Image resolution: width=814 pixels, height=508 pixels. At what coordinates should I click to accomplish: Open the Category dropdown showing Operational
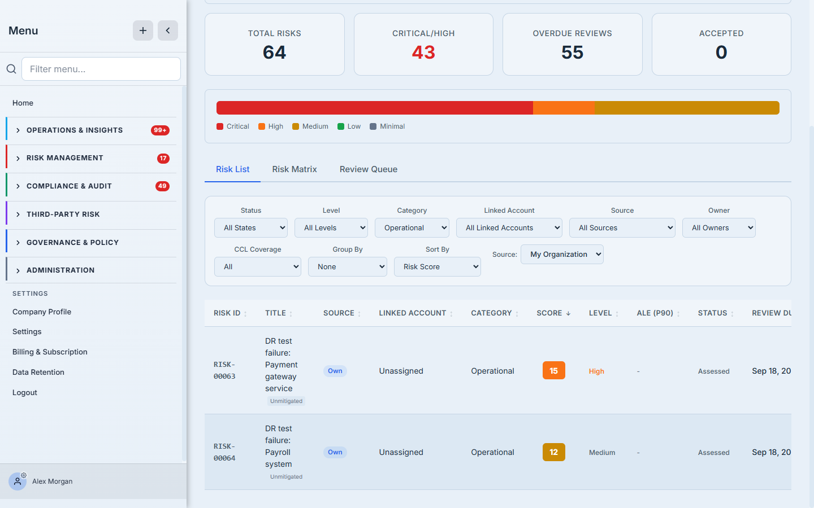coord(412,228)
